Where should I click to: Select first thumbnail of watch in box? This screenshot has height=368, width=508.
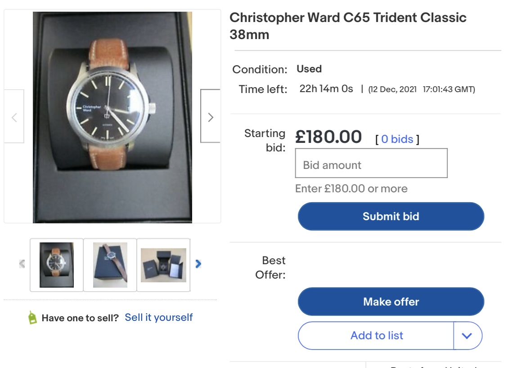click(57, 265)
